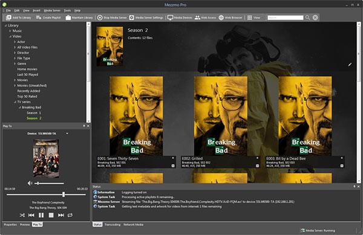Expand the Music tree node

point(10,31)
